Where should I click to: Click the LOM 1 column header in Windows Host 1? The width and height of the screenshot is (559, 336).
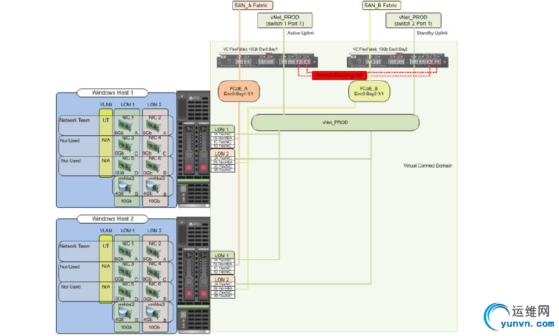[x=128, y=105]
